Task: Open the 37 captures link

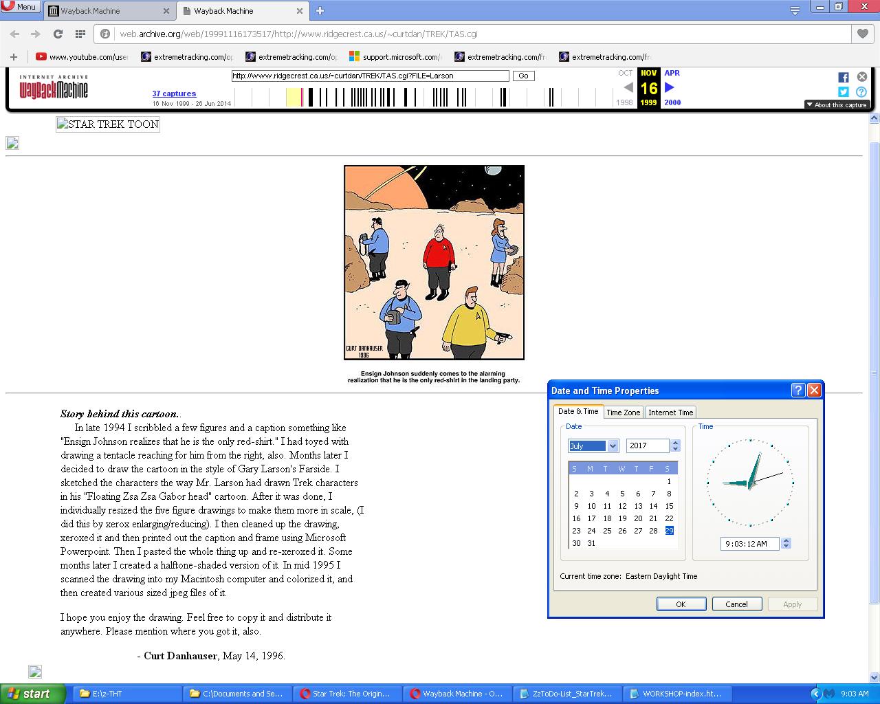Action: click(x=174, y=93)
